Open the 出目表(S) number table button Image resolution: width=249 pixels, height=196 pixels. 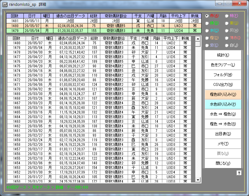[x=223, y=134]
